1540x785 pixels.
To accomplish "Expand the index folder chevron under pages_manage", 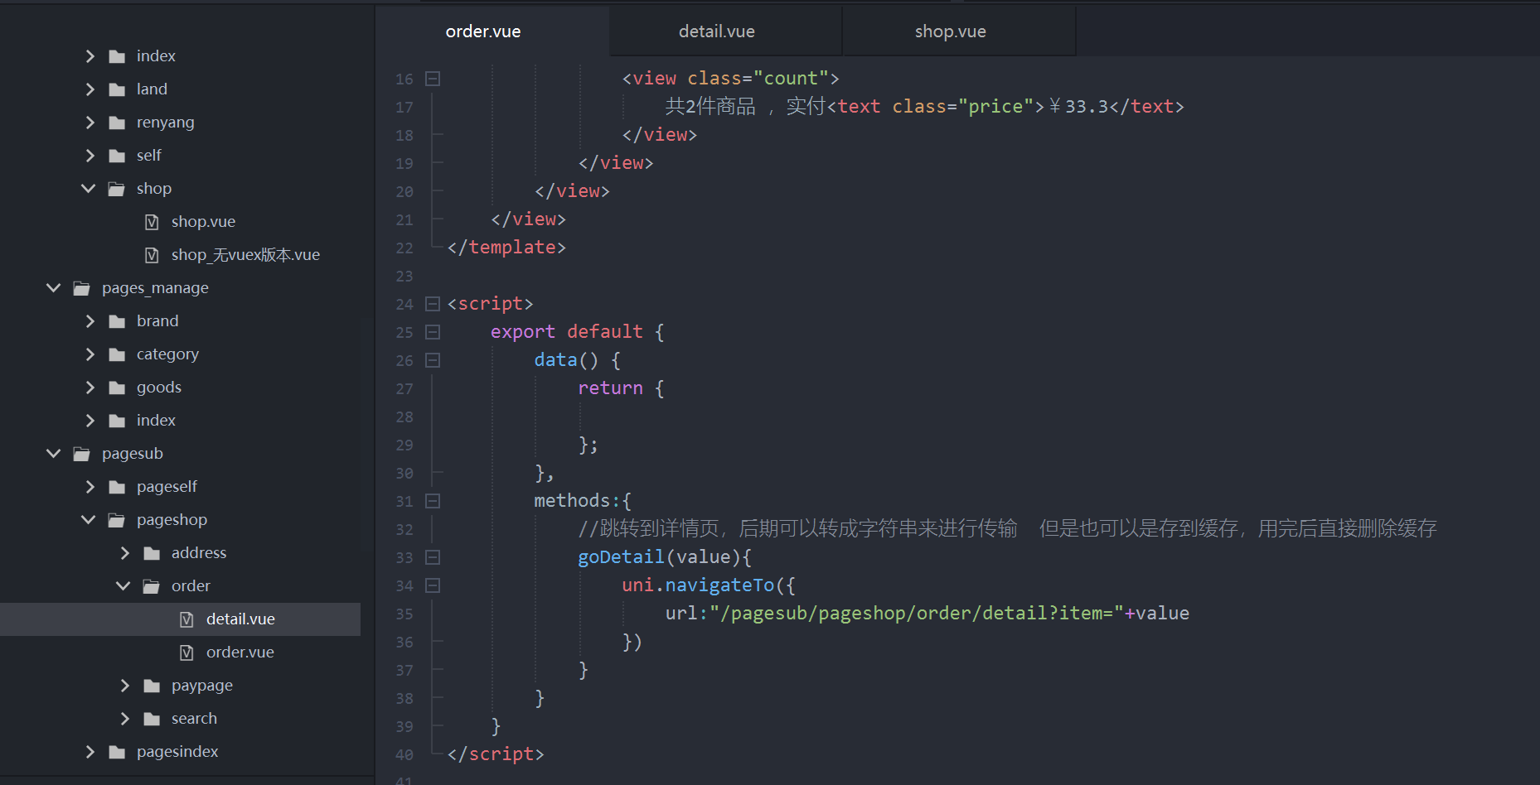I will pyautogui.click(x=90, y=421).
